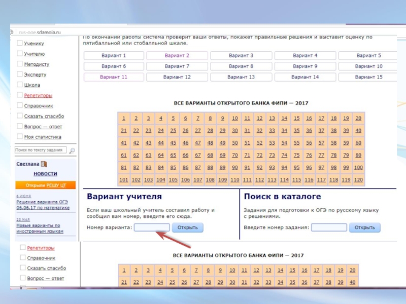406x304 pixels.
Task: Open FIPI bank variant number 120
Action: click(x=358, y=180)
